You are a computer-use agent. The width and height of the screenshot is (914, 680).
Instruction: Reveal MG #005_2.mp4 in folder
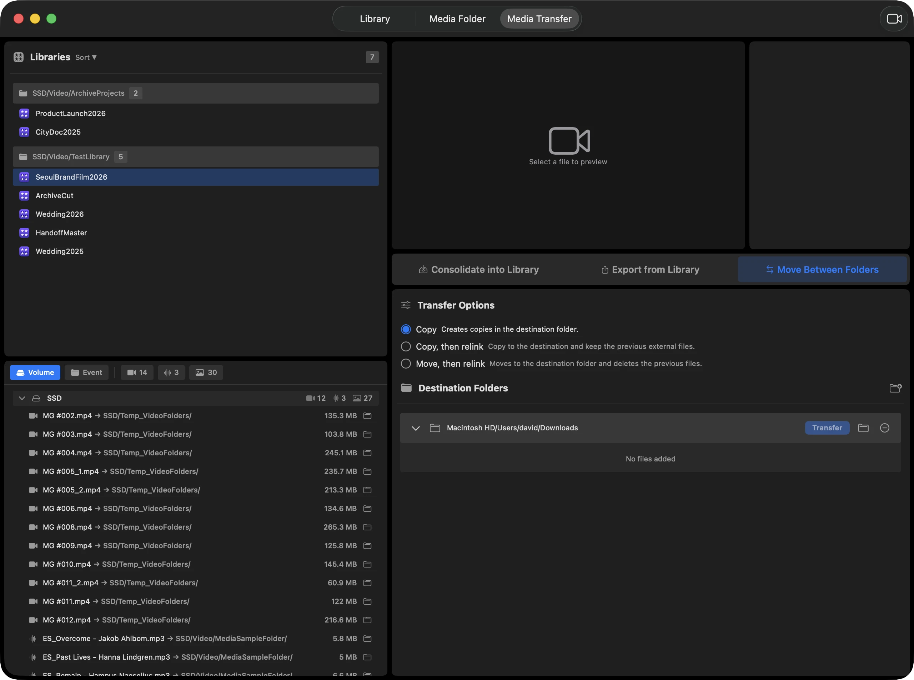coord(367,490)
